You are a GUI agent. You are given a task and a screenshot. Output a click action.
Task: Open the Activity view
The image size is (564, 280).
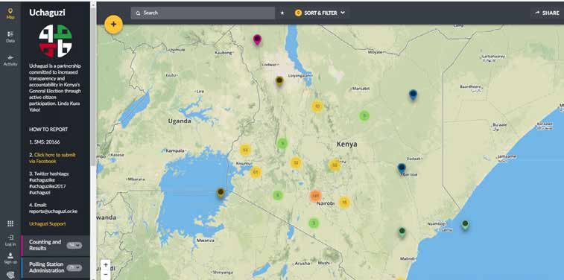(x=10, y=60)
